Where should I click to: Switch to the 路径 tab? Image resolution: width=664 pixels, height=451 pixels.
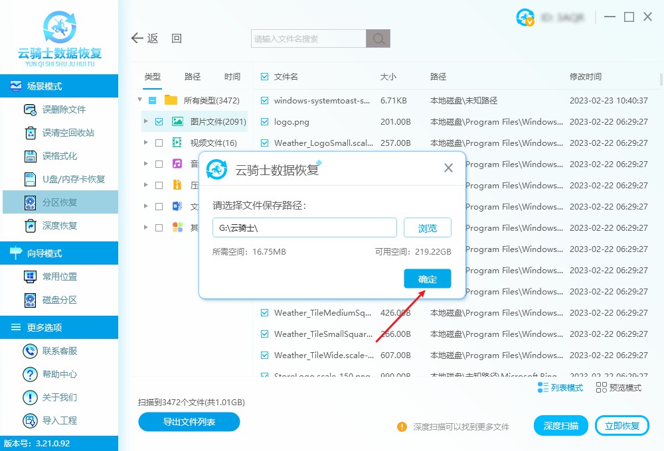192,76
